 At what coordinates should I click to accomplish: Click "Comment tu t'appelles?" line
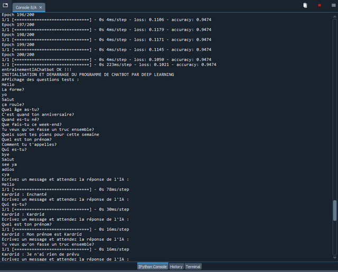tap(29, 144)
